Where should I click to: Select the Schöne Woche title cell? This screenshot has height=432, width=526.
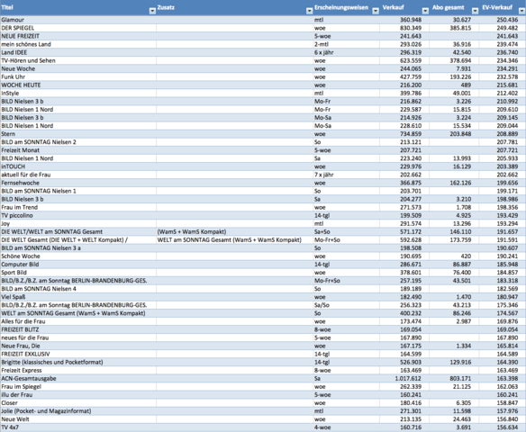pos(78,256)
